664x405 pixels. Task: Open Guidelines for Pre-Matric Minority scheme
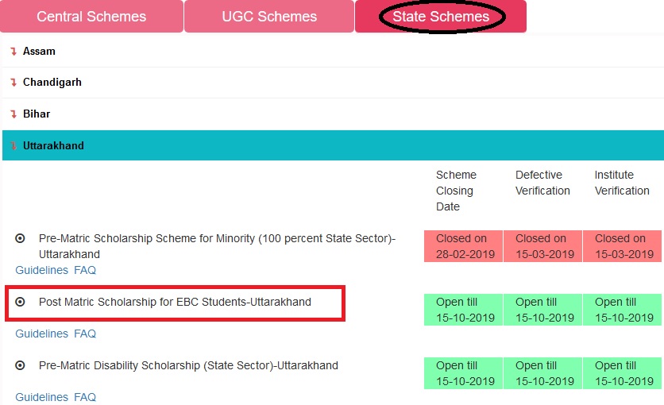tap(41, 270)
